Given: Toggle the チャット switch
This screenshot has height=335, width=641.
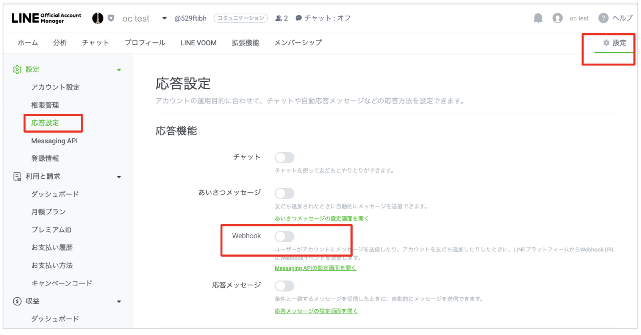Looking at the screenshot, I should pos(285,157).
